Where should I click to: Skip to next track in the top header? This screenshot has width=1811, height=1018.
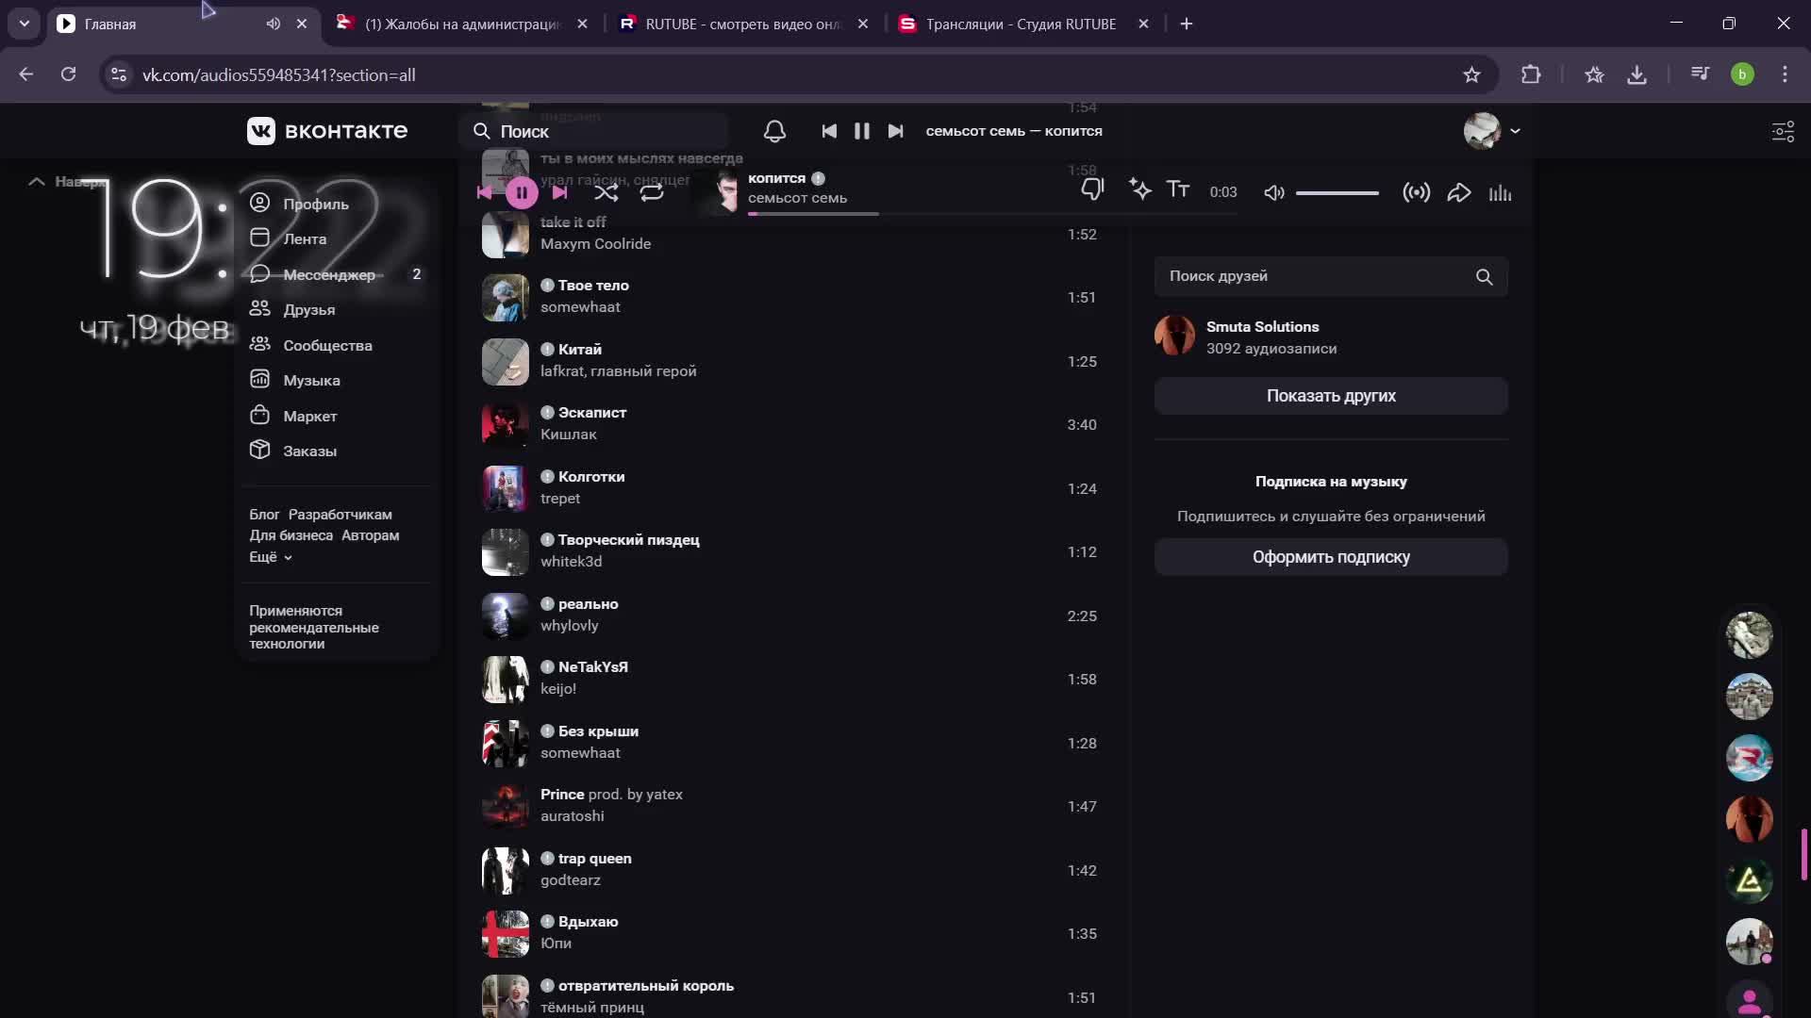pos(895,131)
